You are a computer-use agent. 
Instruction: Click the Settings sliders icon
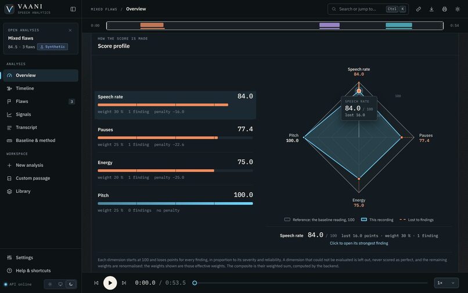pos(9,258)
